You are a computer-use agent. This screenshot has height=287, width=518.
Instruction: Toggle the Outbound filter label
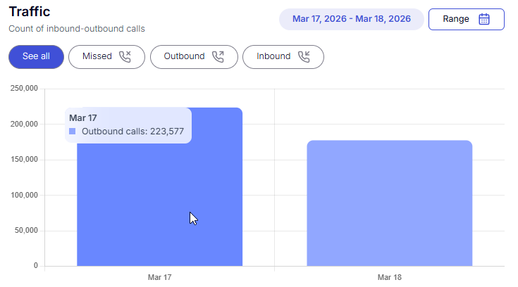(184, 57)
